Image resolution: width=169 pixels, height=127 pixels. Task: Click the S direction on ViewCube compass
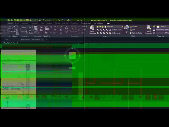click(x=72, y=63)
